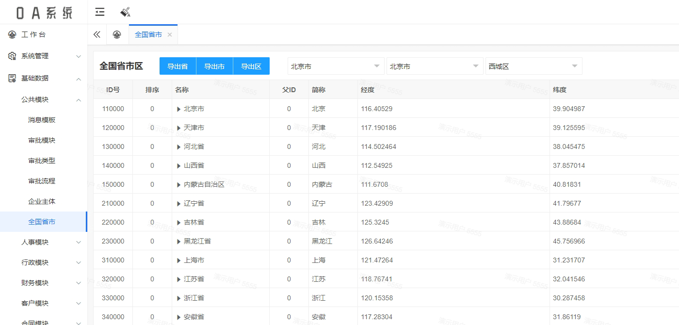Image resolution: width=679 pixels, height=325 pixels.
Task: Click the 系统管理 gear icon
Action: click(12, 56)
